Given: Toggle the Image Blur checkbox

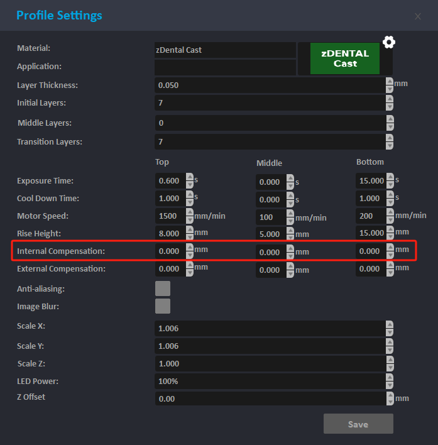Looking at the screenshot, I should 163,306.
